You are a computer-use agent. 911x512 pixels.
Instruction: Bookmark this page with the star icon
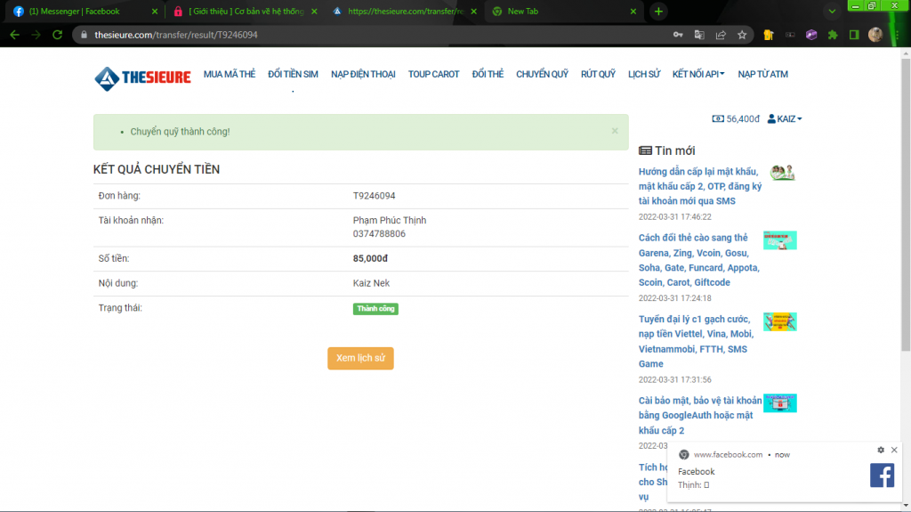point(742,35)
